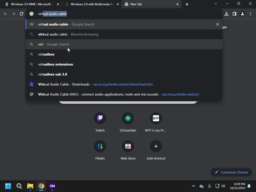Open the Windows Start menu
Screen dimensions: 256x192
point(8,186)
